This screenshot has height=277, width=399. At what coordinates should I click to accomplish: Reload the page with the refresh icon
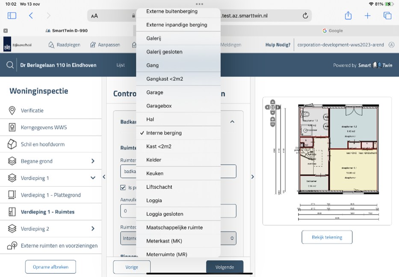tap(305, 16)
